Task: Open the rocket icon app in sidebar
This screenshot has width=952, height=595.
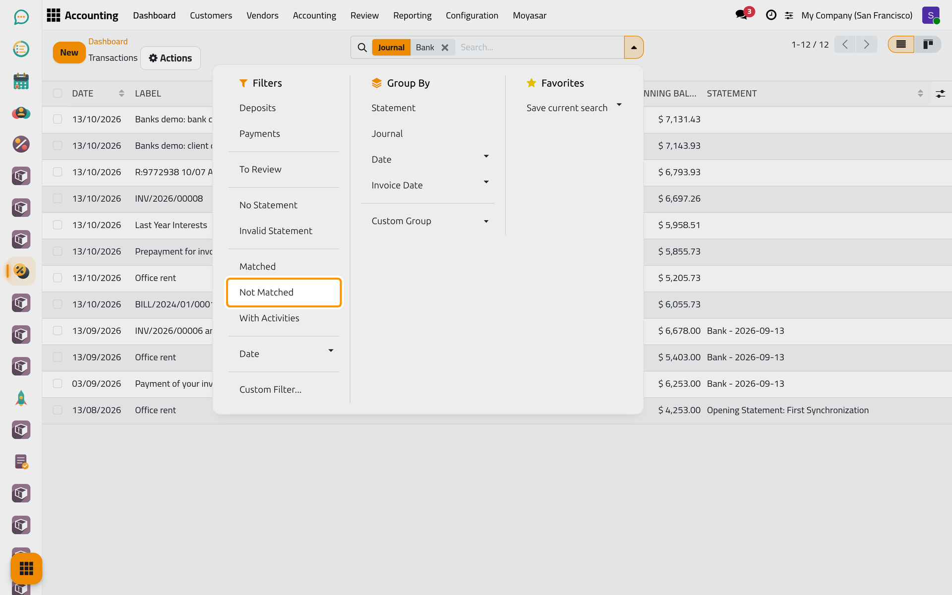Action: point(21,398)
